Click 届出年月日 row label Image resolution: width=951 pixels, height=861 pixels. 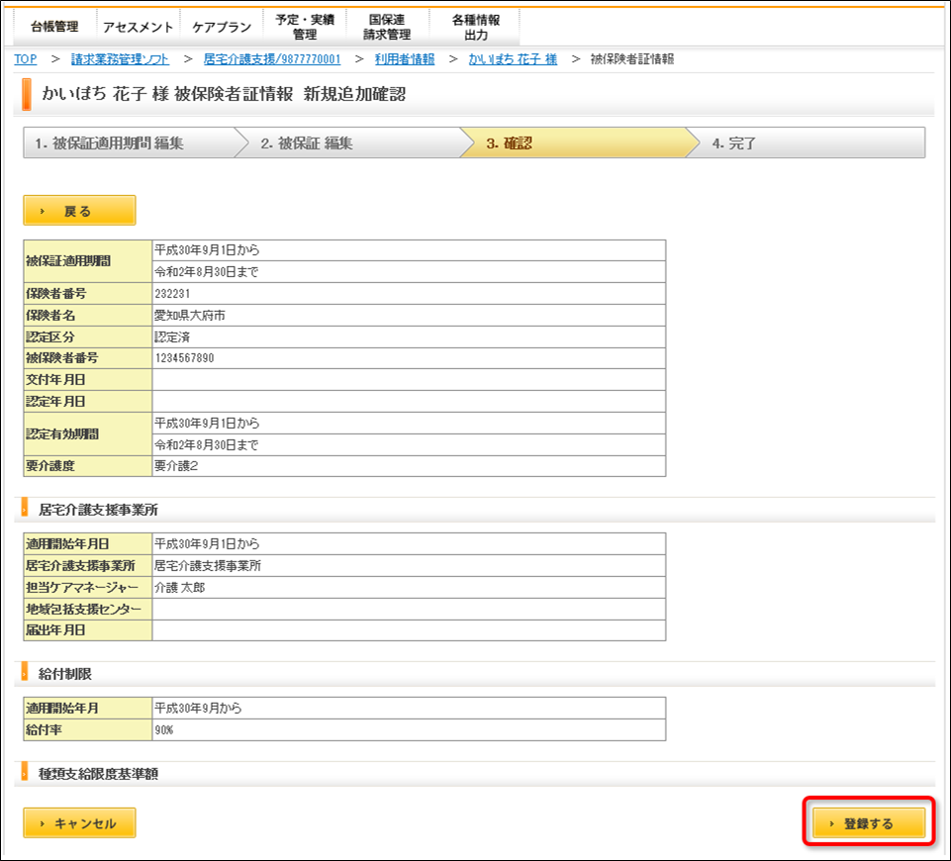click(x=88, y=630)
